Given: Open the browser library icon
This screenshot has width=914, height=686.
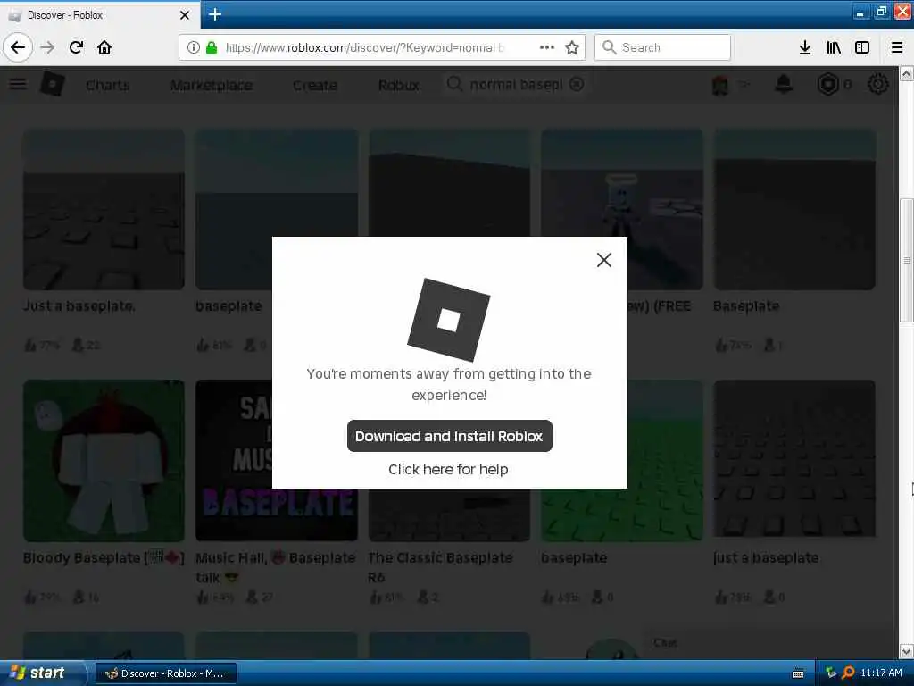Looking at the screenshot, I should click(834, 47).
